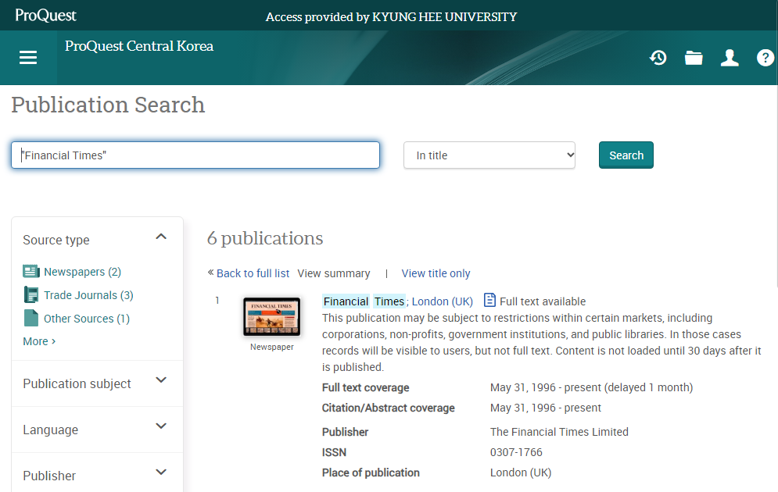Click the Financial Times cover thumbnail
Screen dimensions: 778x492
(271, 317)
